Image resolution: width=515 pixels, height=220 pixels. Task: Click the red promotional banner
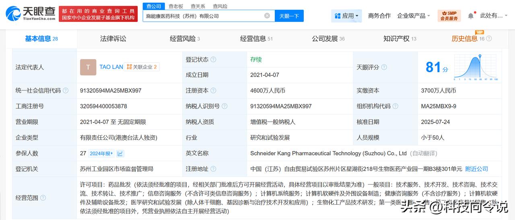tap(98, 14)
